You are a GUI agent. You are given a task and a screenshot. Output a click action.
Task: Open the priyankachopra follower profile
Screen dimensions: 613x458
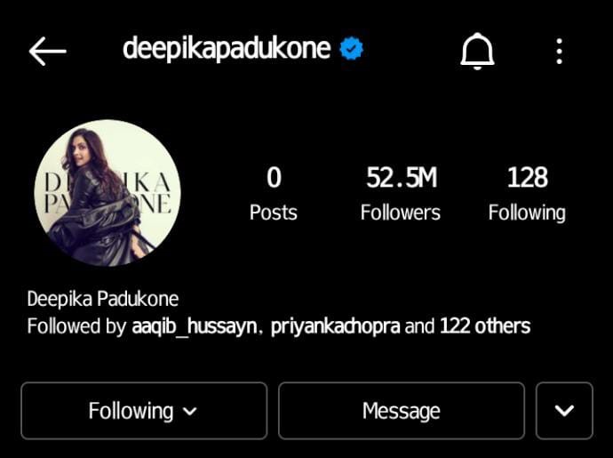pos(336,326)
